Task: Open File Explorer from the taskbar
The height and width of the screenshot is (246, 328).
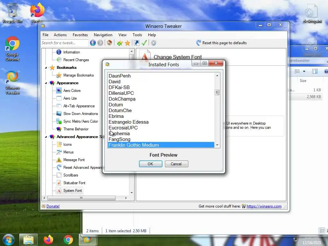Action: click(x=29, y=240)
